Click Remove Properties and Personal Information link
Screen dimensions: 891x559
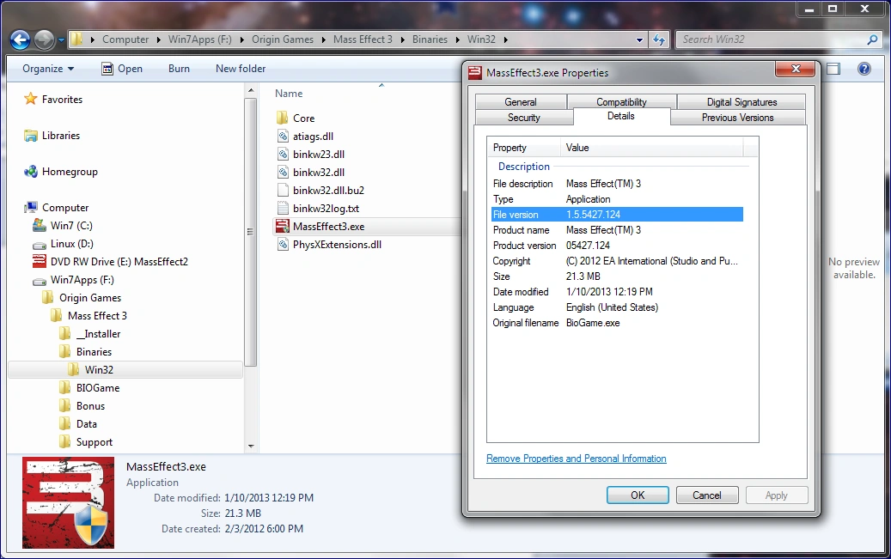click(x=577, y=459)
